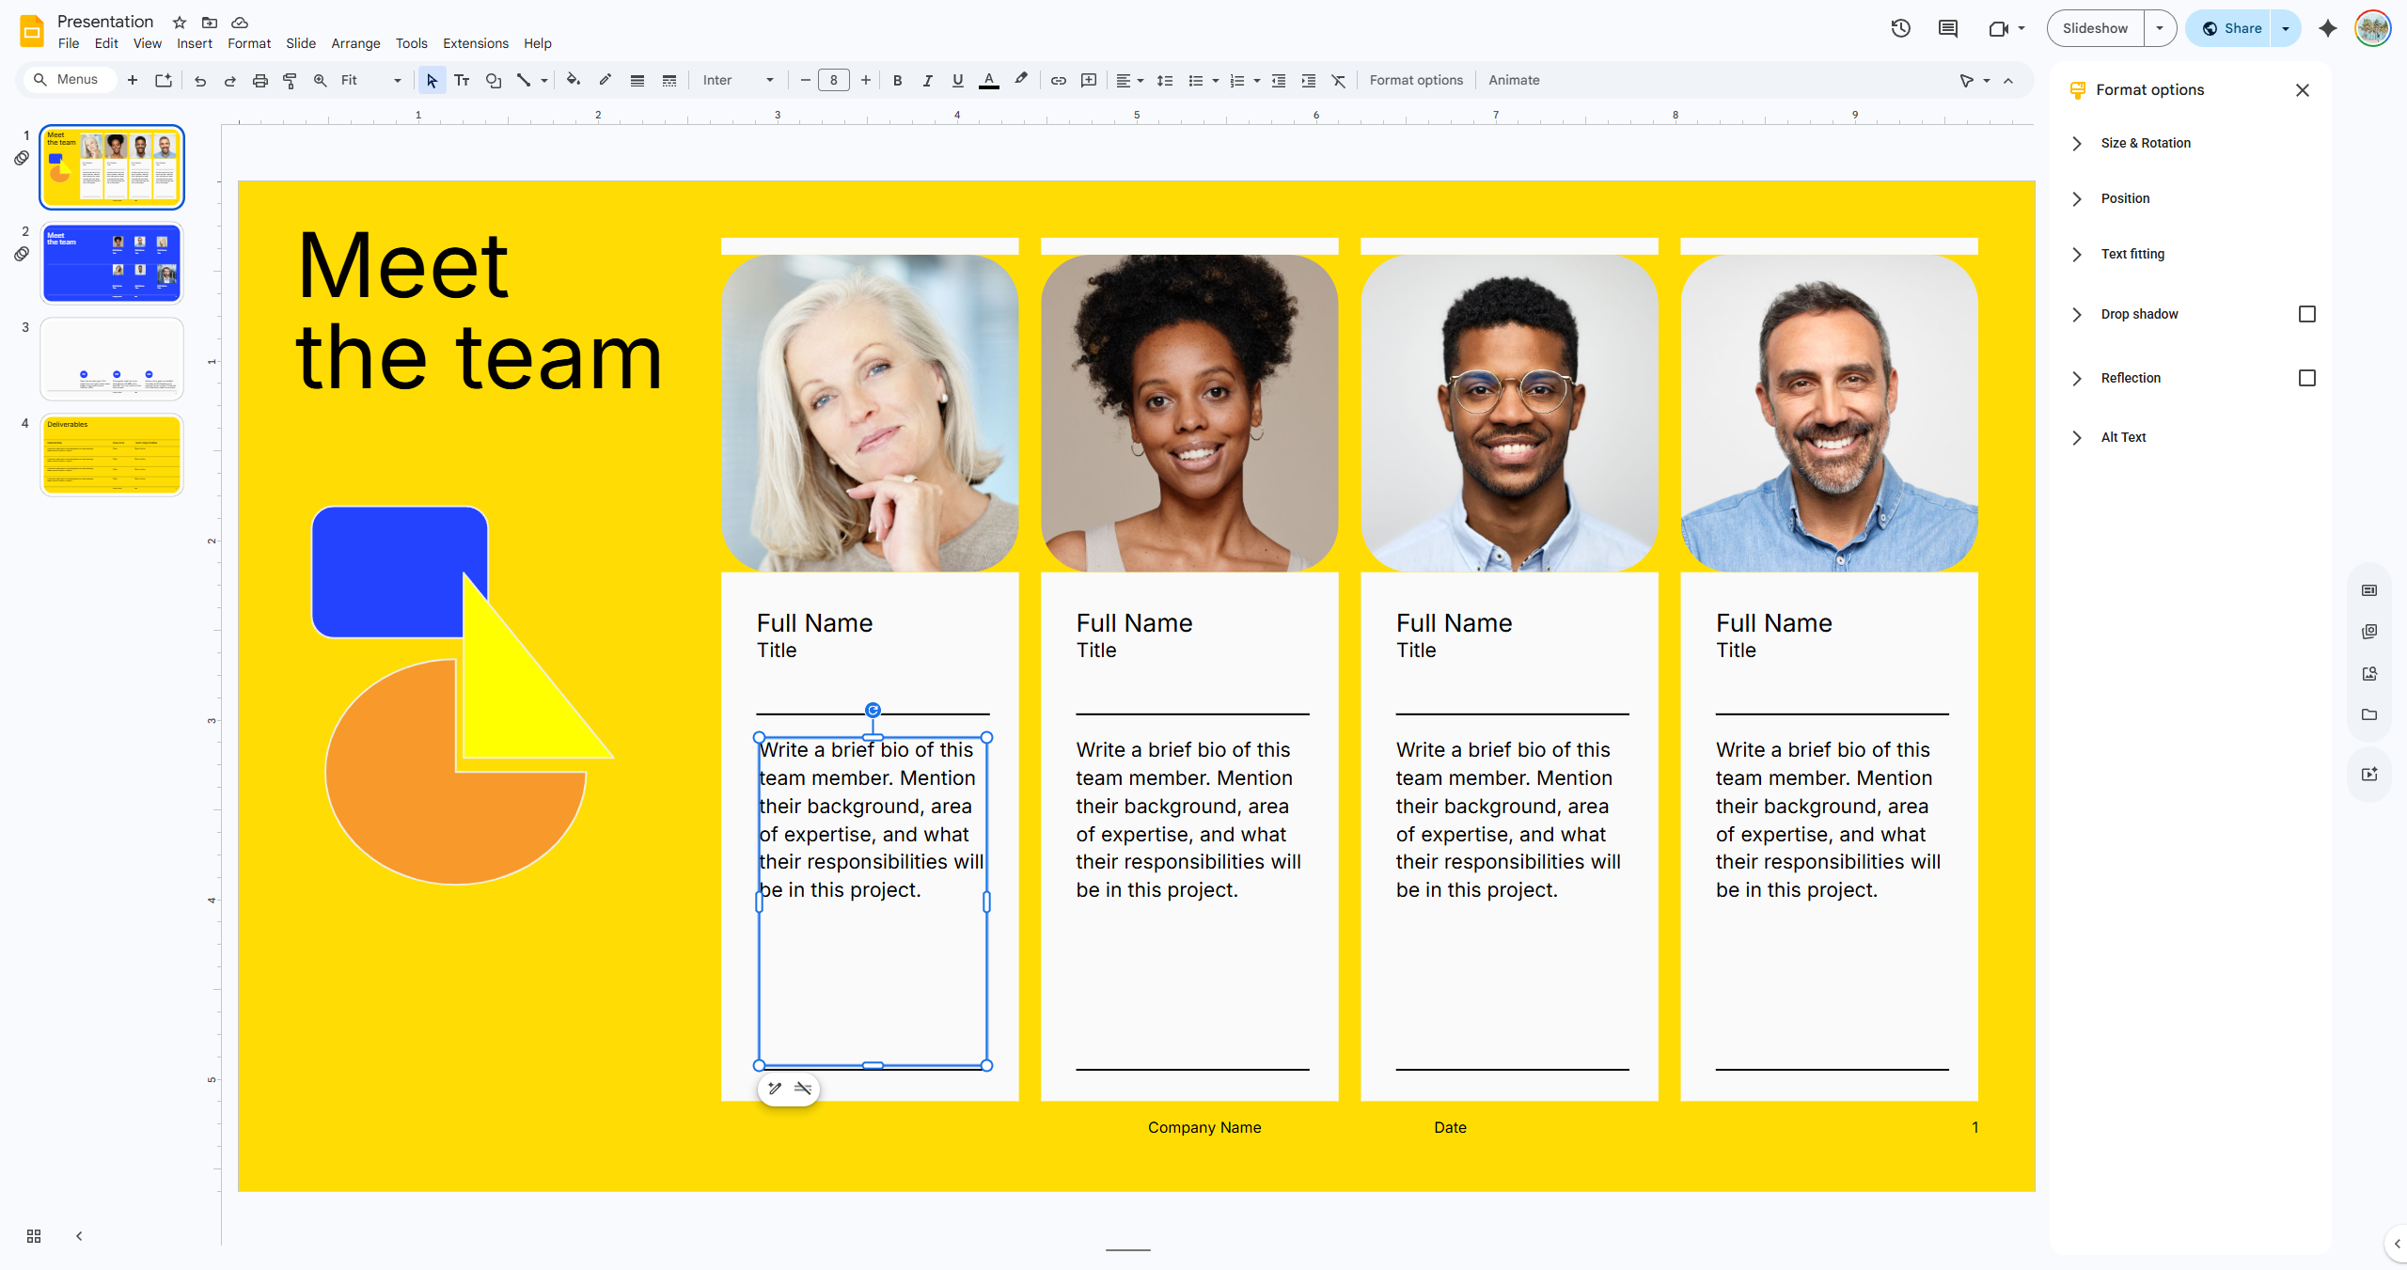Expand Size & Rotation section
This screenshot has height=1270, width=2407.
point(2077,143)
